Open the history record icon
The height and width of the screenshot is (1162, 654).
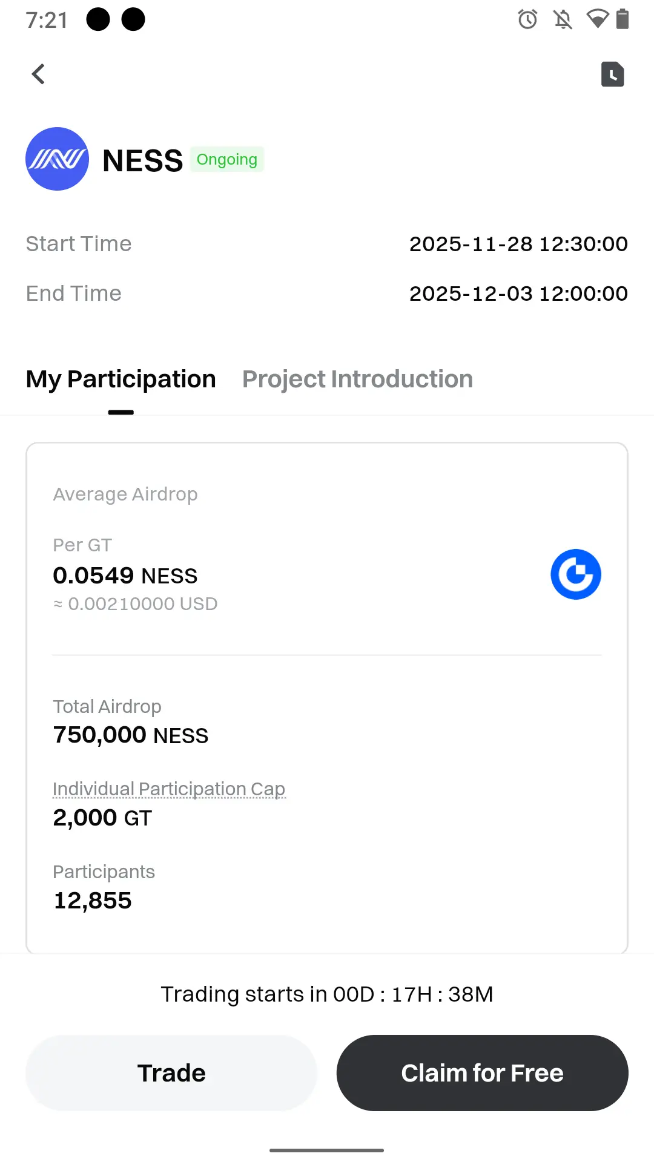tap(612, 74)
